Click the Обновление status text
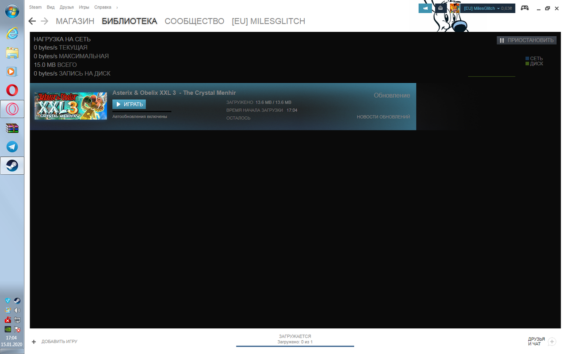Screen dimensions: 566x354 click(x=392, y=96)
